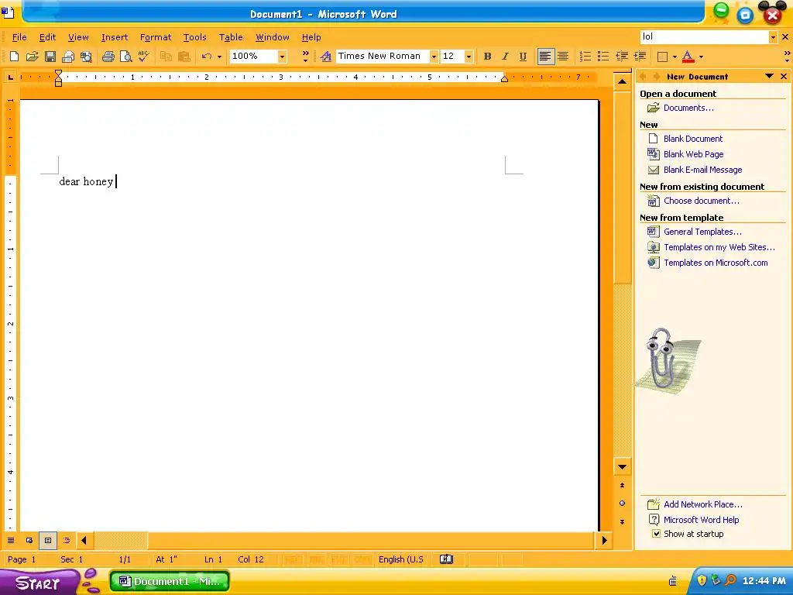Create a new blank document from toolbar
The image size is (793, 595).
click(14, 56)
